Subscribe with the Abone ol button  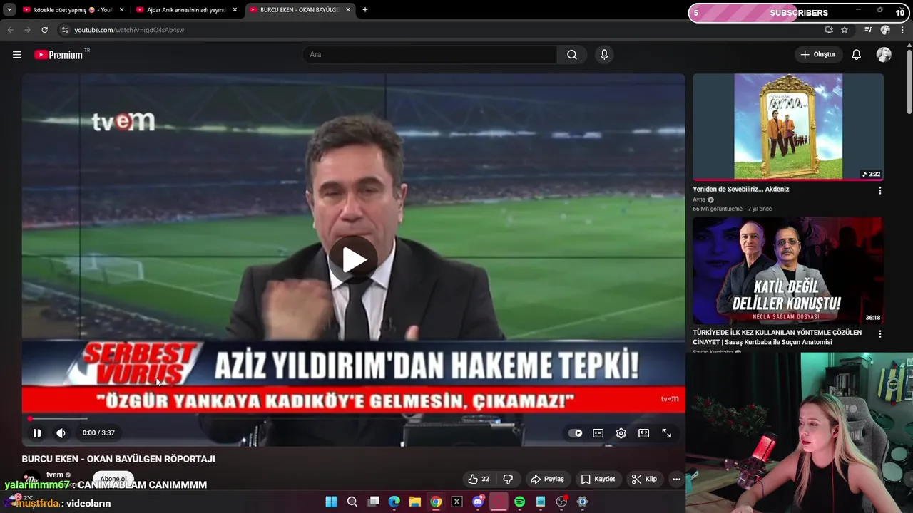[113, 479]
